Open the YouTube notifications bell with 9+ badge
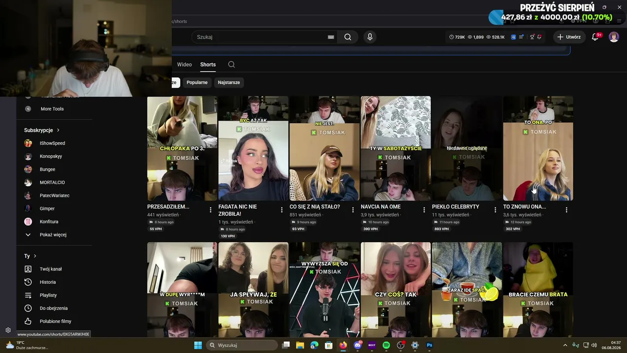 click(596, 37)
